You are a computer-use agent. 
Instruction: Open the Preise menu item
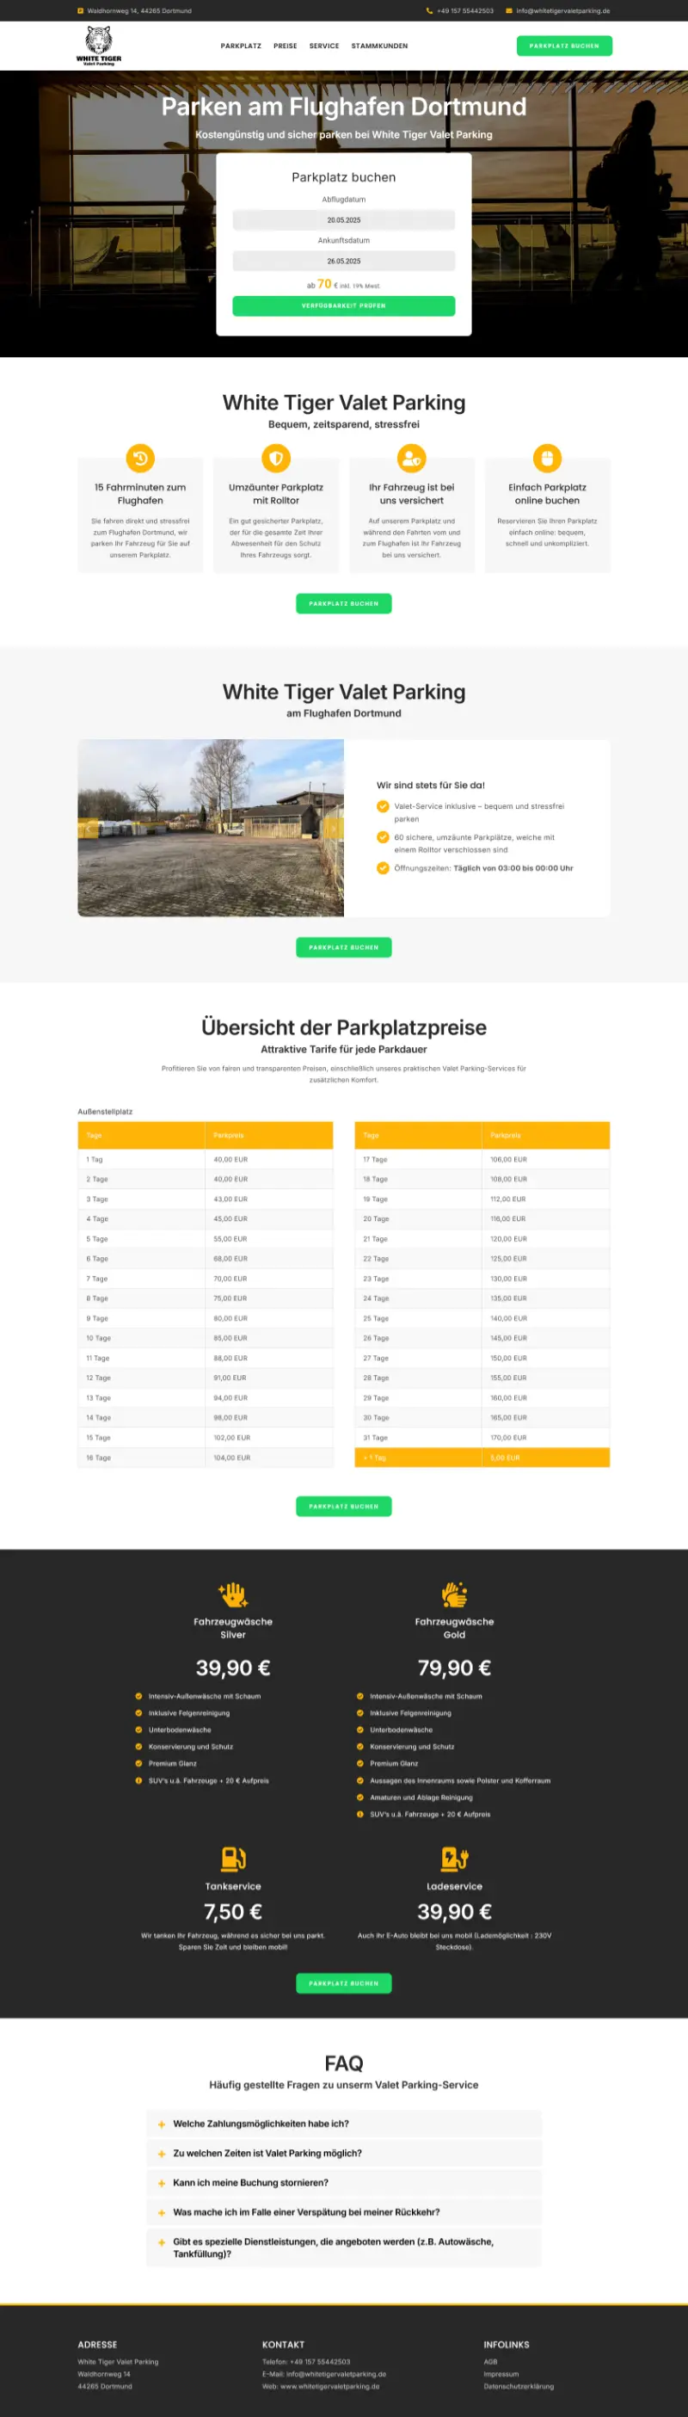coord(285,46)
